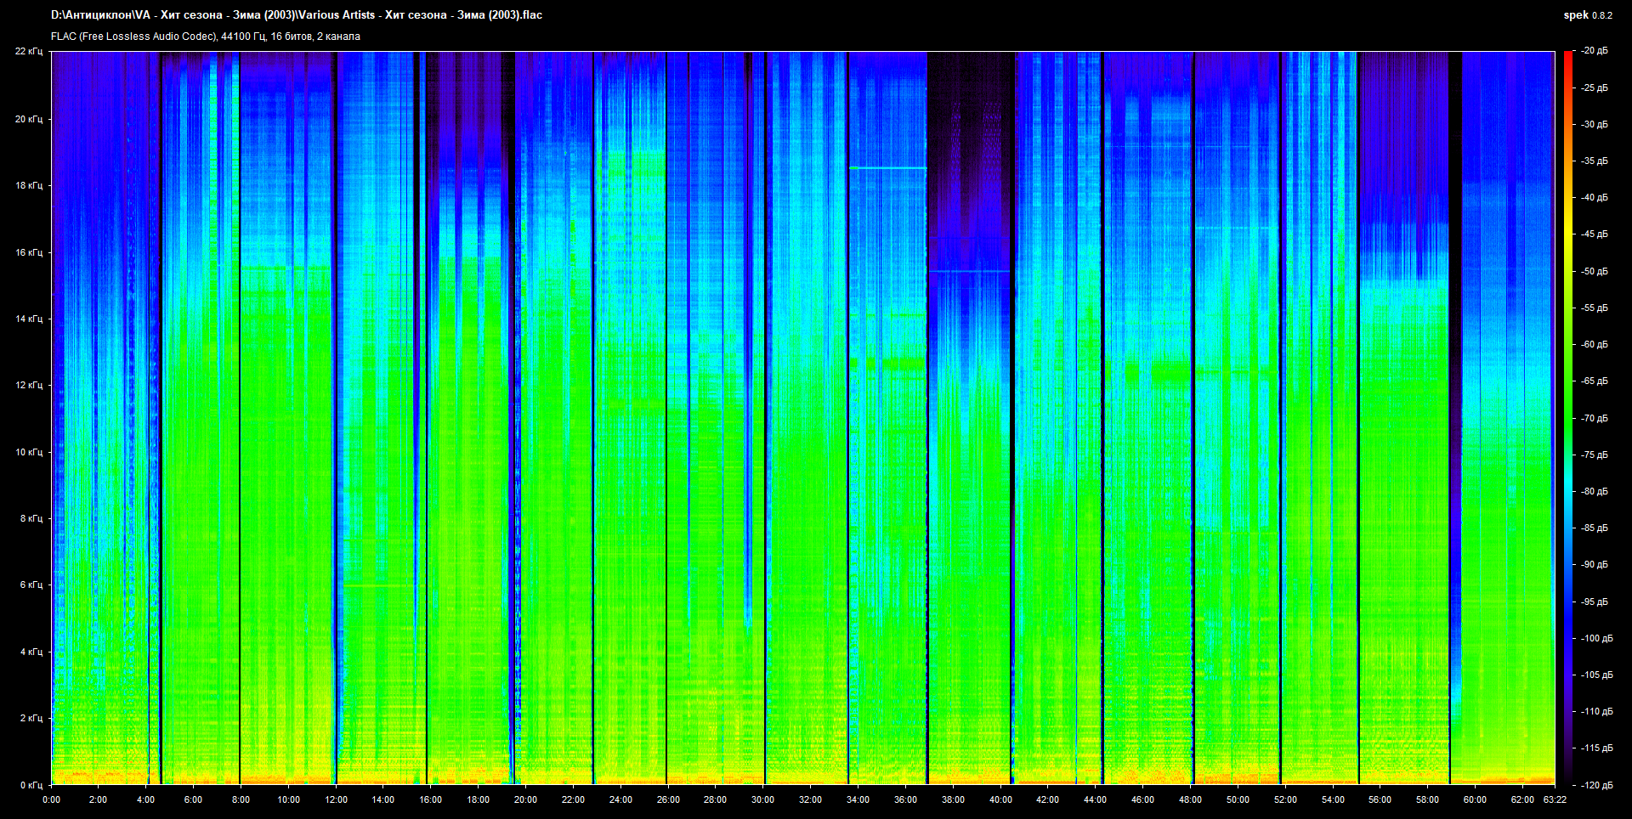Image resolution: width=1632 pixels, height=819 pixels.
Task: Click the 0:00 time axis label
Action: click(x=51, y=799)
